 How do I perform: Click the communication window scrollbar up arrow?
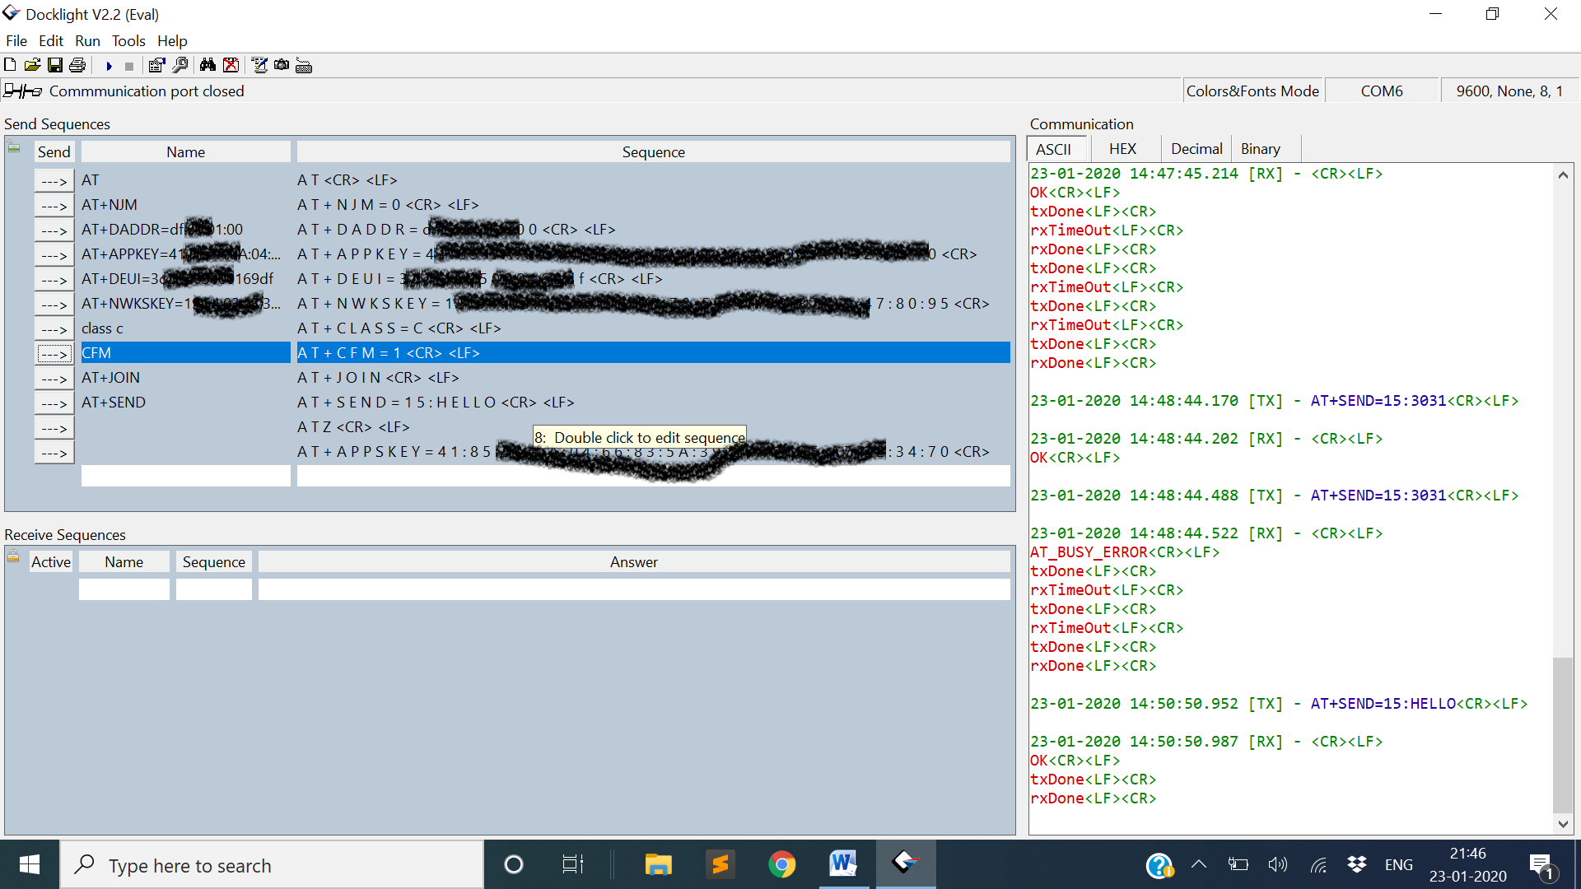click(1562, 175)
